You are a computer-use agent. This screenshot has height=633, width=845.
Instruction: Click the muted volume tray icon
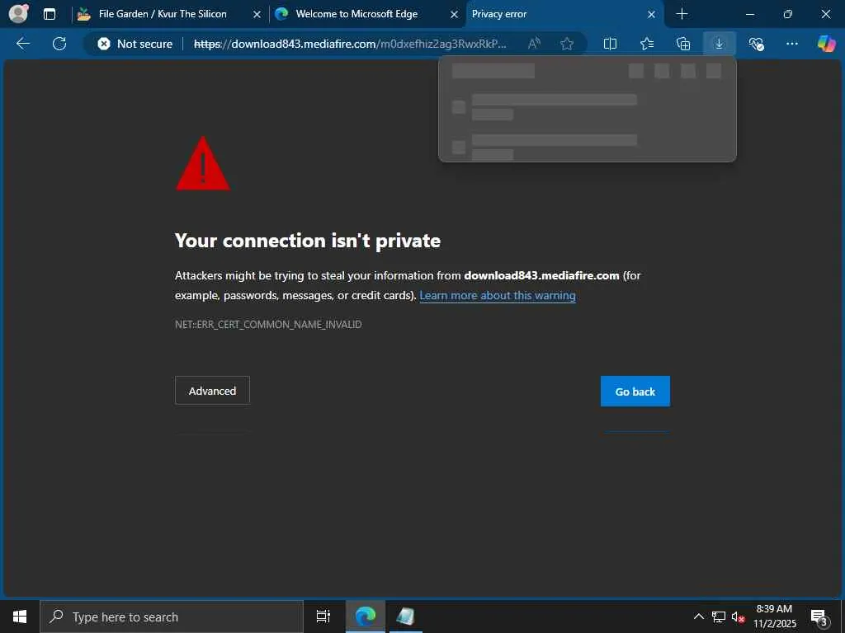pos(739,617)
